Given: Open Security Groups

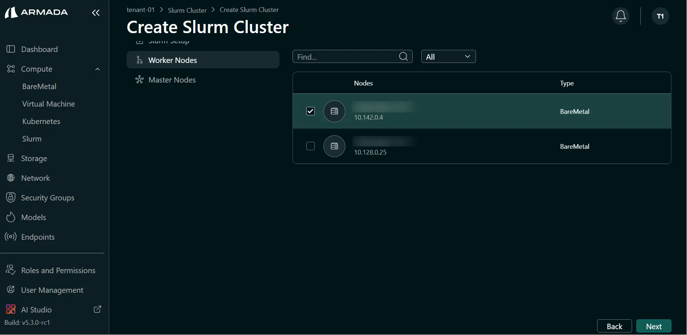Looking at the screenshot, I should click(x=48, y=198).
